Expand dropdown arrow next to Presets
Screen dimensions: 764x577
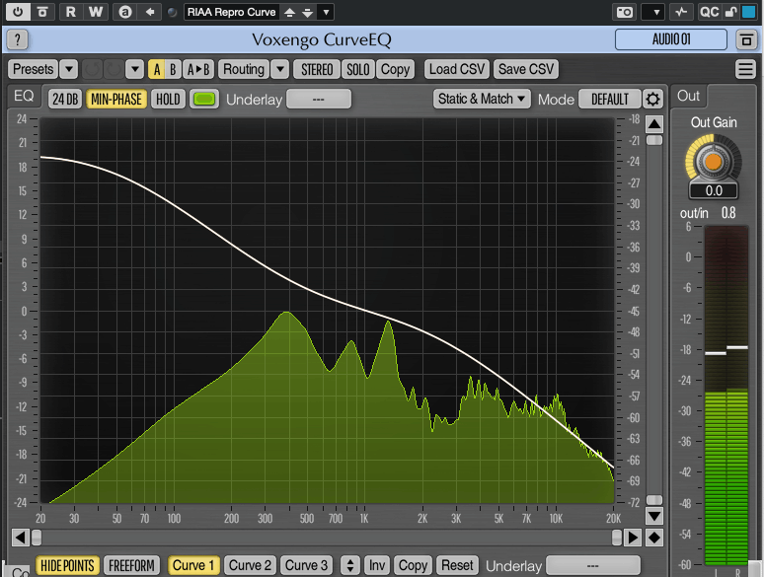point(69,69)
